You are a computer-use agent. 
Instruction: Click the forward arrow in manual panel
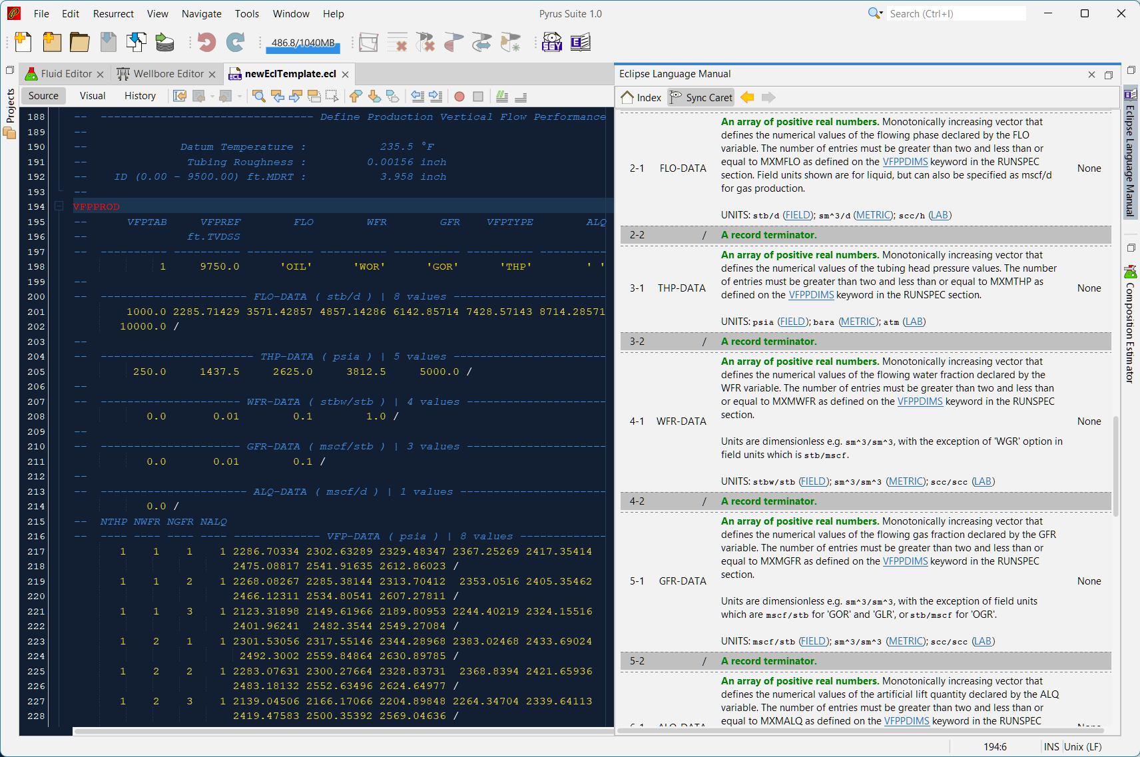768,97
